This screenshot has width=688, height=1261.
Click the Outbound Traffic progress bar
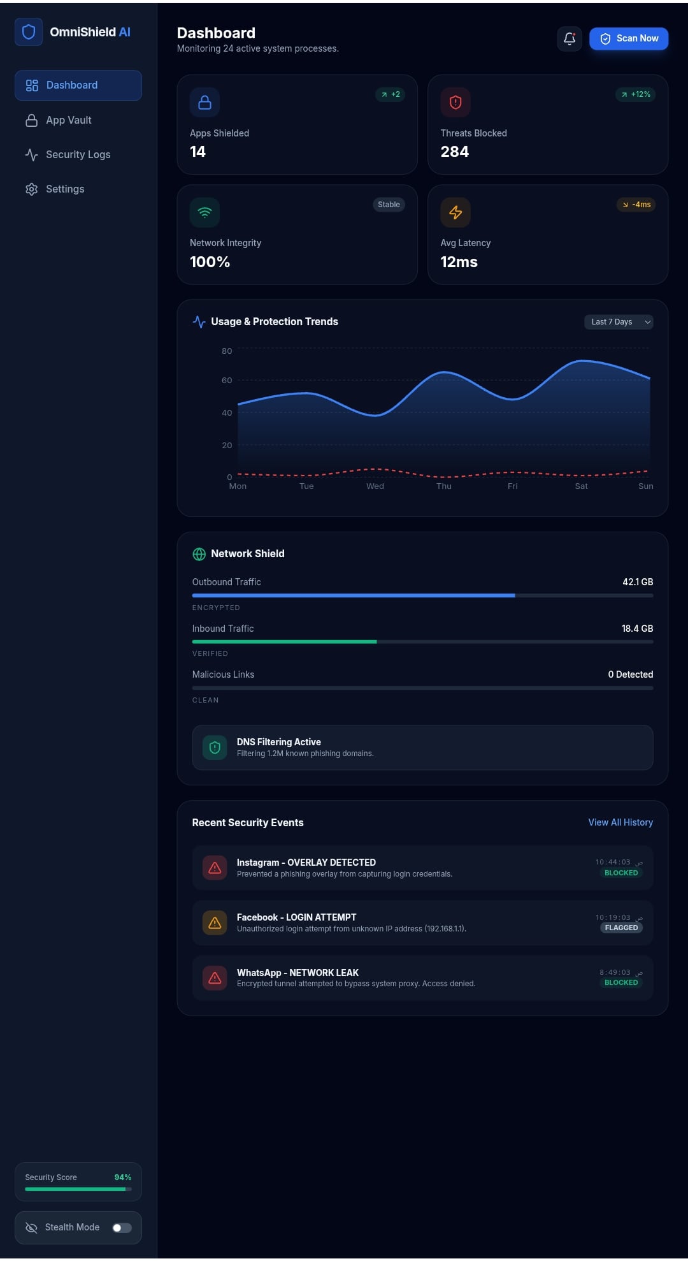(422, 595)
